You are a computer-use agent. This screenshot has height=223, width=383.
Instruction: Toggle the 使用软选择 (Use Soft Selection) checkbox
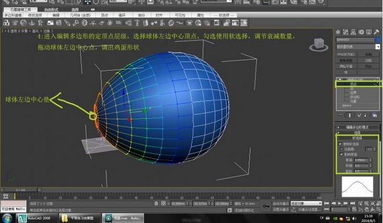[340, 144]
